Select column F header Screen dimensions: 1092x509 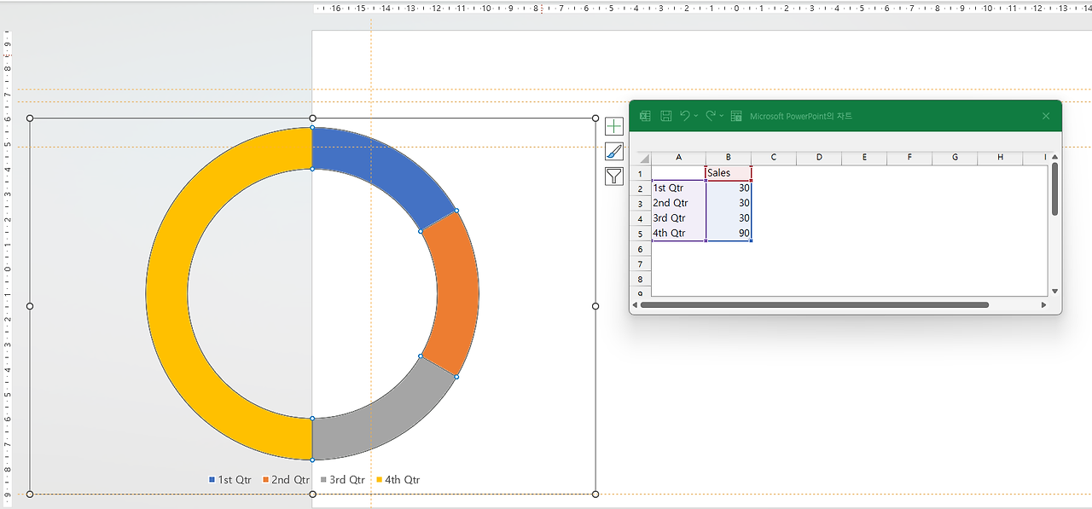pos(909,157)
